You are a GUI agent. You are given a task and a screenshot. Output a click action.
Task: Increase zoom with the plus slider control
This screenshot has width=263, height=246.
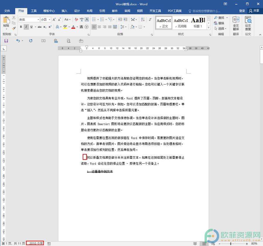[x=247, y=243]
